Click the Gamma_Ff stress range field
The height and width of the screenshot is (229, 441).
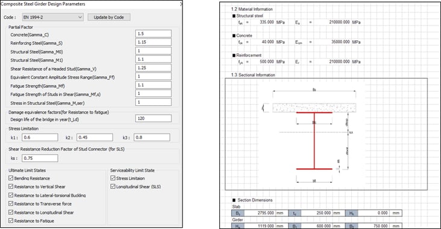pos(153,76)
